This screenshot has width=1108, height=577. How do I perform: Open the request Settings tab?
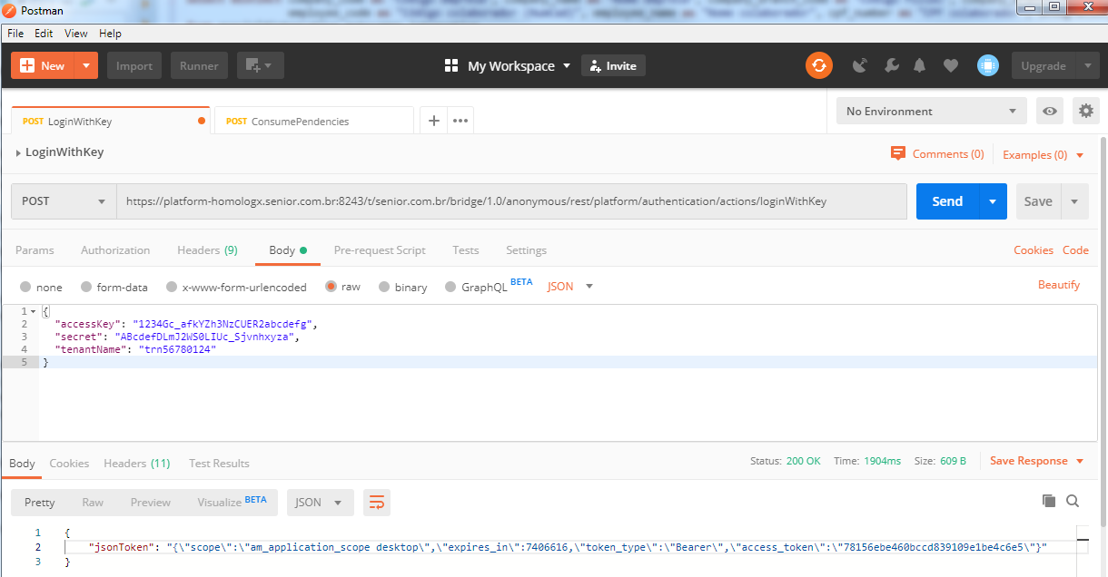[526, 249]
